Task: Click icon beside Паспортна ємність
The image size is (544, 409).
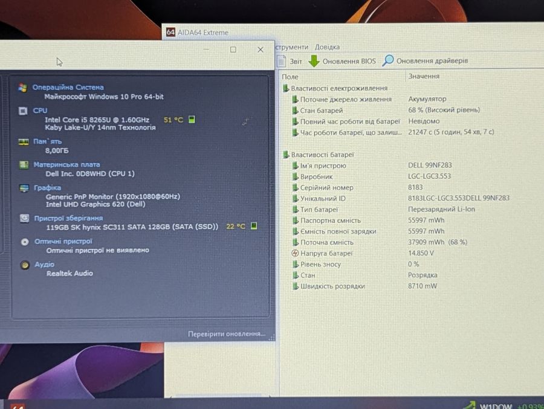Action: tap(295, 221)
